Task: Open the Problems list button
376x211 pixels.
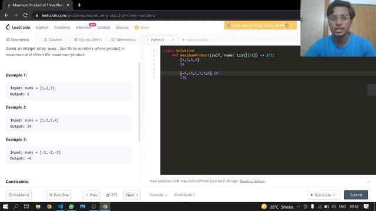Action: click(19, 195)
